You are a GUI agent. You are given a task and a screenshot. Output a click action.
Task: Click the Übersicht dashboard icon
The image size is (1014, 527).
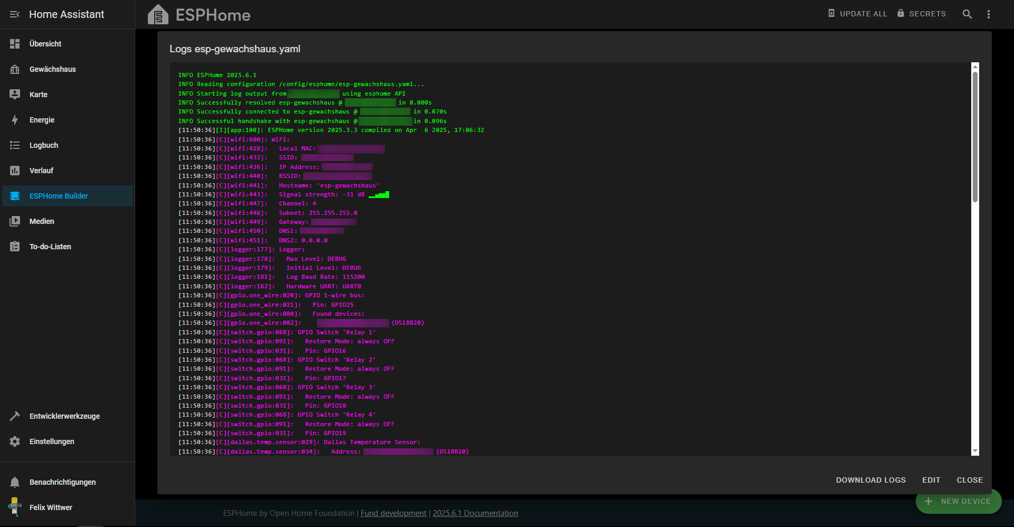pyautogui.click(x=15, y=44)
